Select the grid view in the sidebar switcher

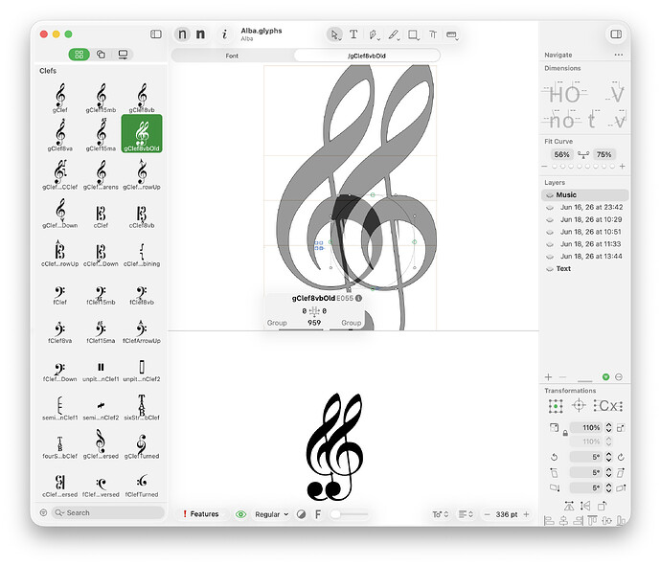80,55
